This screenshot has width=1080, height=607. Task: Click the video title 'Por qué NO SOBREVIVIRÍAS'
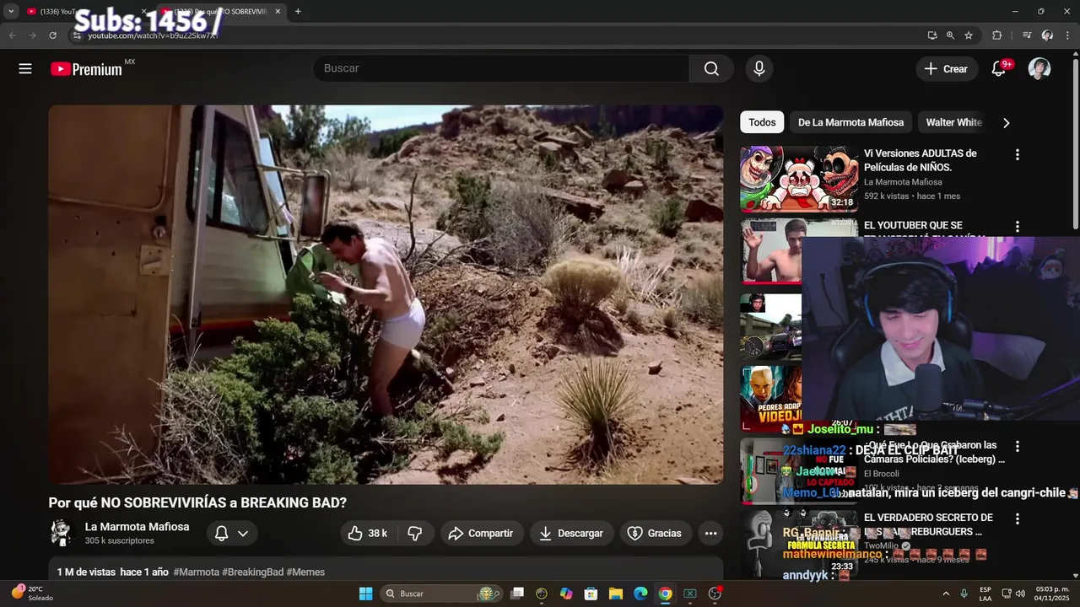coord(197,502)
